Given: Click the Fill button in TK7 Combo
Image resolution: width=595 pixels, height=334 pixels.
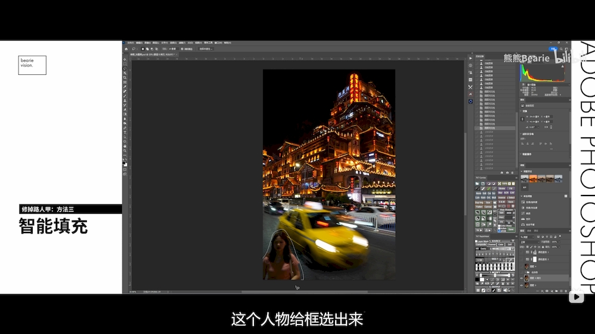Looking at the screenshot, I should [x=511, y=188].
